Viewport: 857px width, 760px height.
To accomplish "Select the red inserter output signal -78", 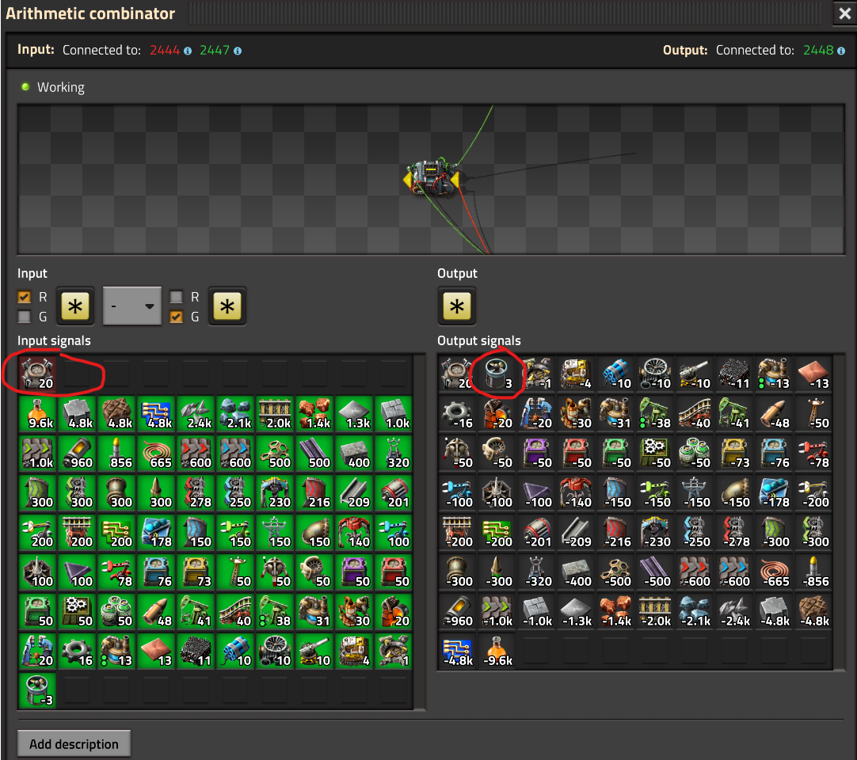I will click(x=813, y=453).
